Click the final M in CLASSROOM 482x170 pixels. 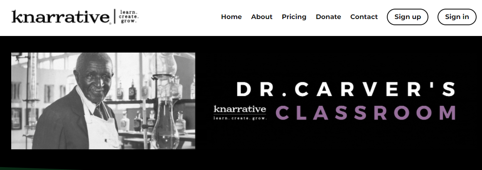pyautogui.click(x=447, y=113)
